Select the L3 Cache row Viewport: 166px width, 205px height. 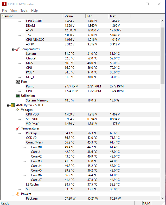point(93,184)
